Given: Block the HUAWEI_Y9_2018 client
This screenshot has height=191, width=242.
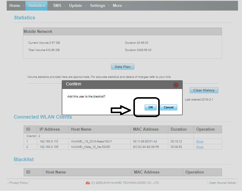Looking at the screenshot, I should coord(200,142).
